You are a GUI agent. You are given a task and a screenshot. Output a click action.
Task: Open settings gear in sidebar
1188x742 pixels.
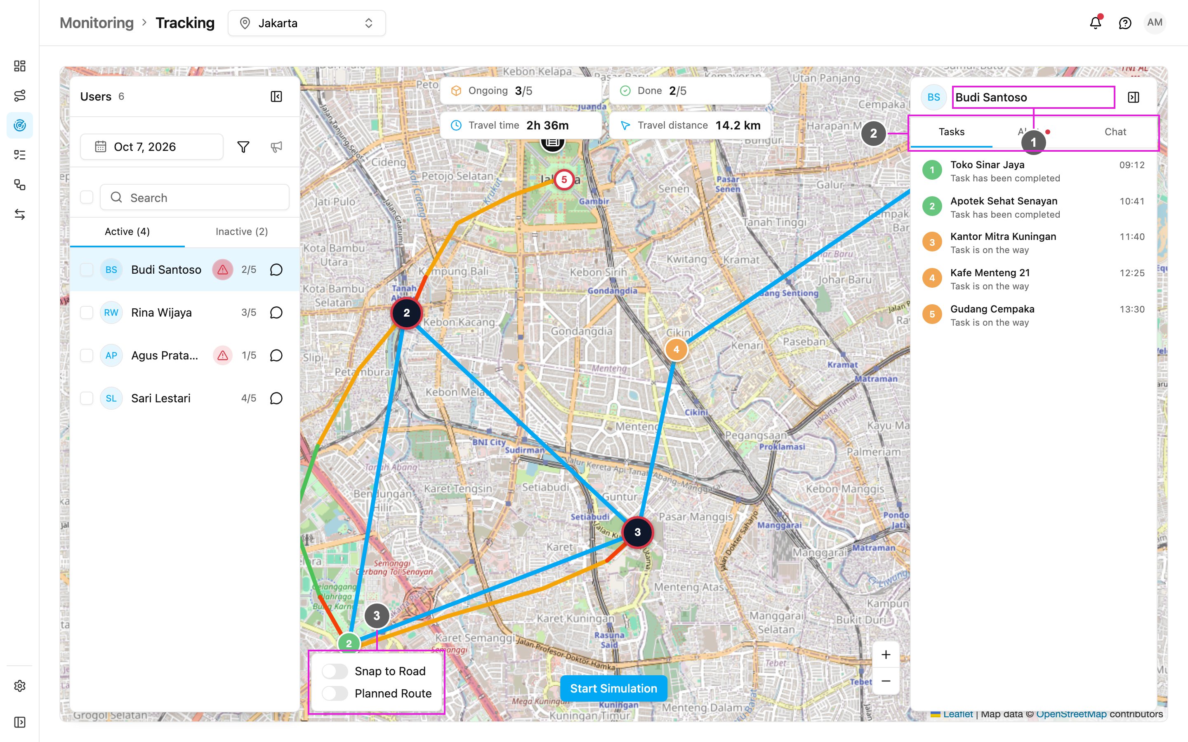pyautogui.click(x=20, y=686)
